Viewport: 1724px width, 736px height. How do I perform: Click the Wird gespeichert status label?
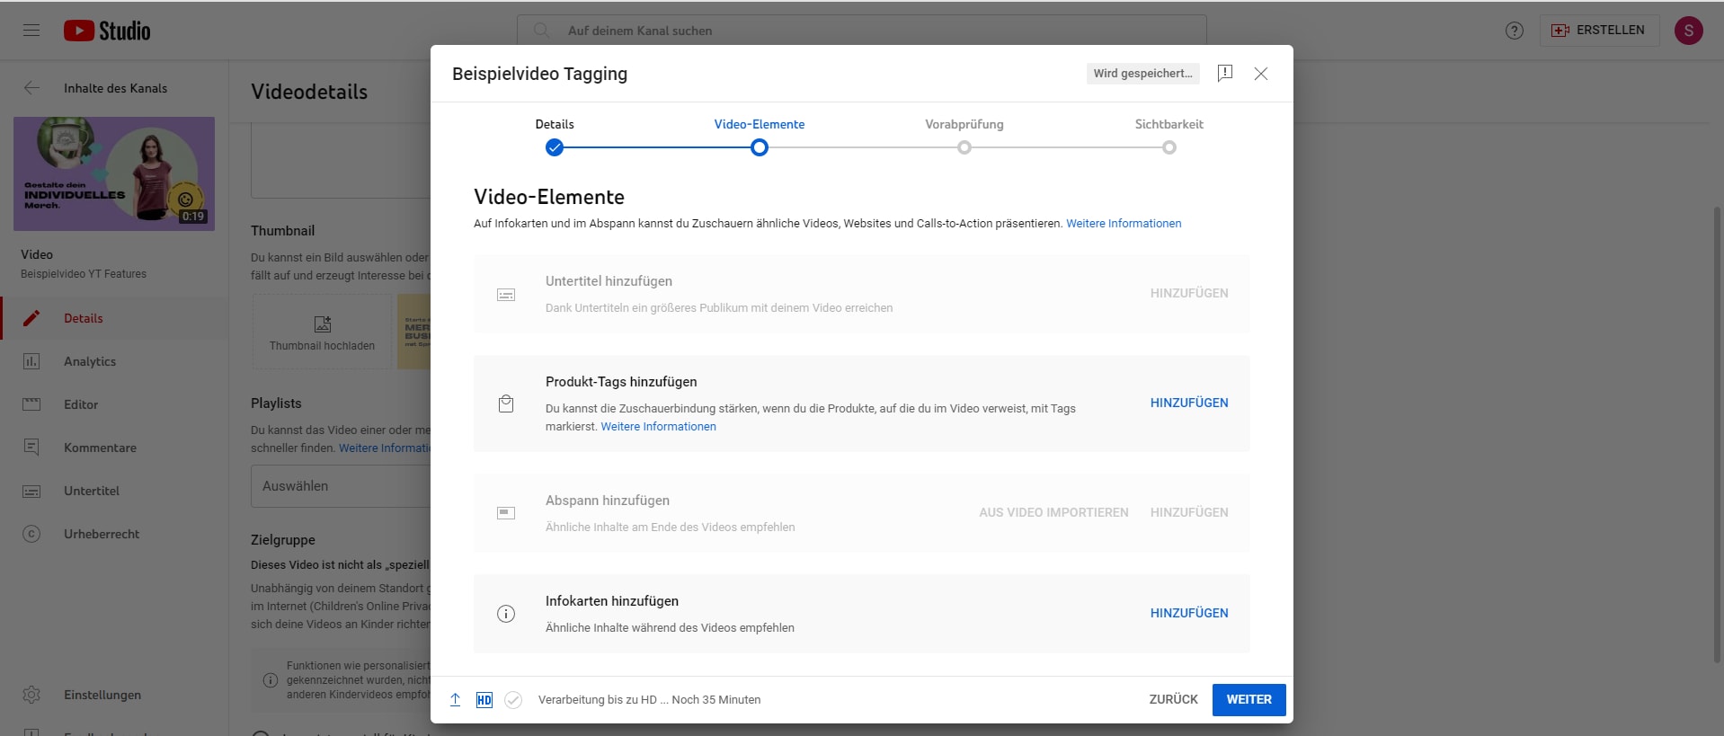click(1142, 74)
